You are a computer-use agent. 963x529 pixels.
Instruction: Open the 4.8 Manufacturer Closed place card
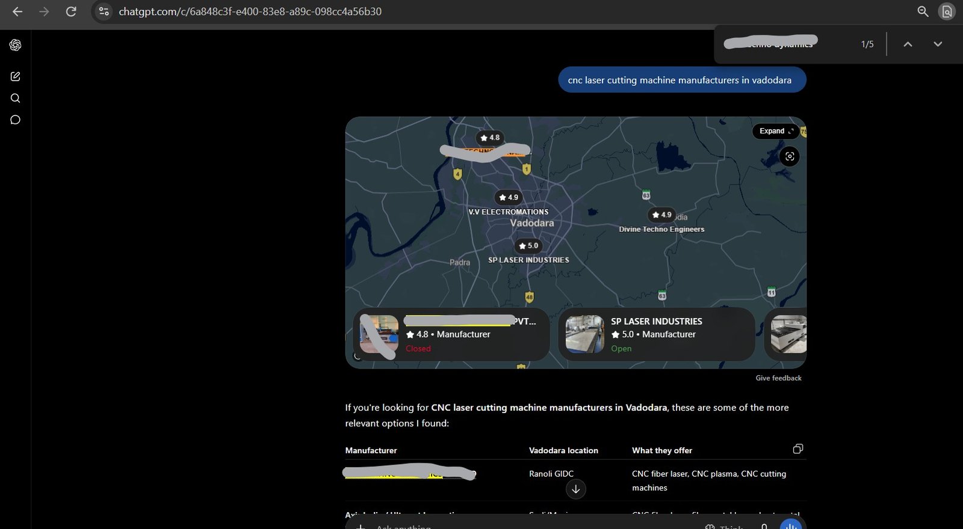[451, 334]
